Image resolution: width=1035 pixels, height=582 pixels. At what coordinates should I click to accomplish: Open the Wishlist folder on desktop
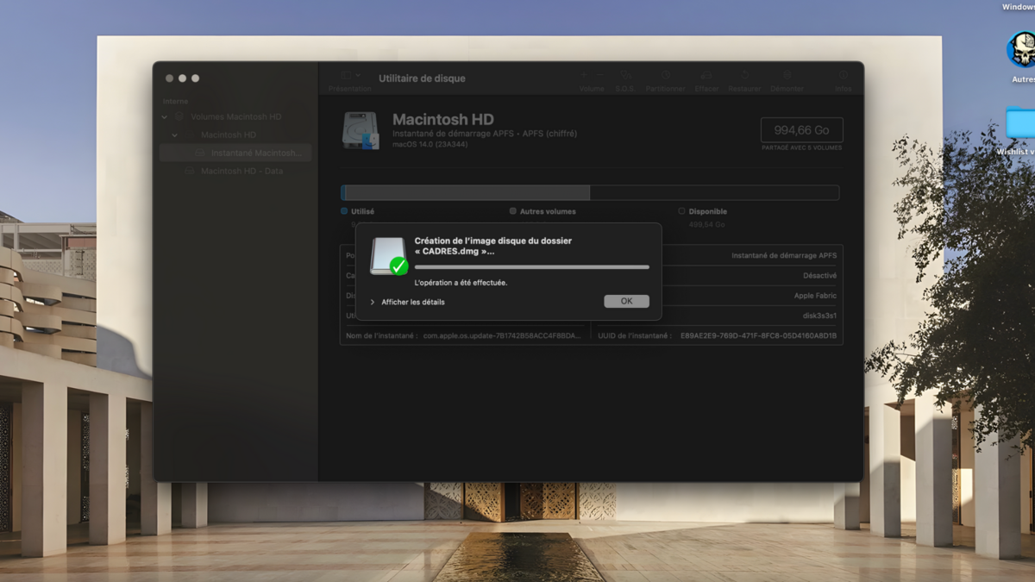(1021, 122)
